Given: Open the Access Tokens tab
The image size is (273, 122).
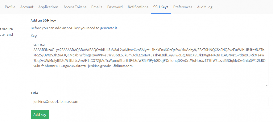Looking at the screenshot, I should pos(75,7).
